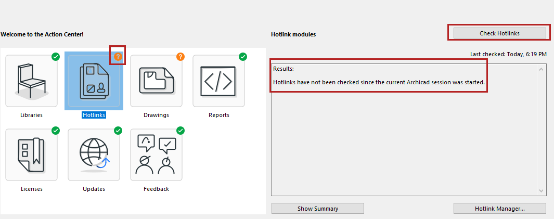
Task: Open the Licenses icon
Action: tap(31, 154)
